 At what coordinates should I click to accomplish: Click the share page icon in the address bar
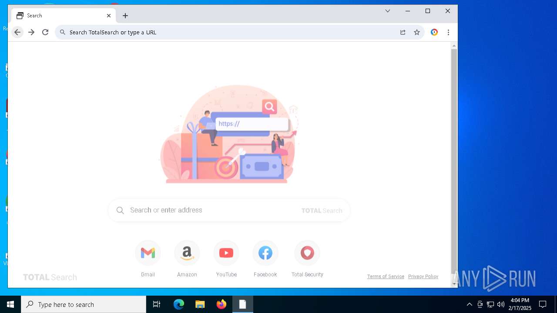[403, 32]
